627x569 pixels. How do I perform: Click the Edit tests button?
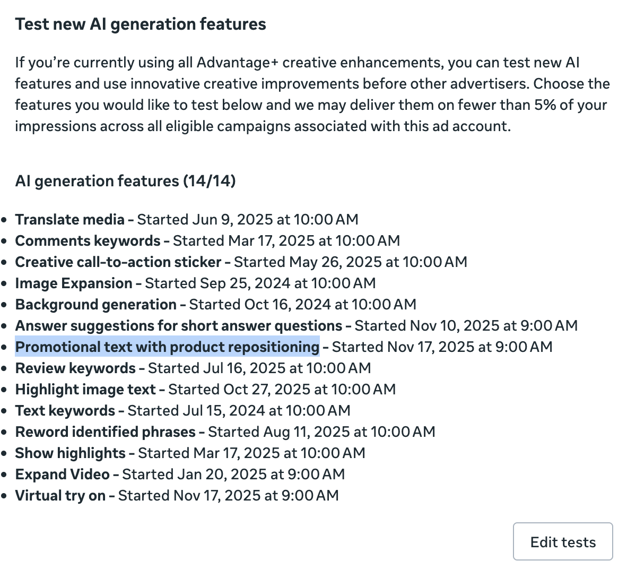[x=562, y=542]
